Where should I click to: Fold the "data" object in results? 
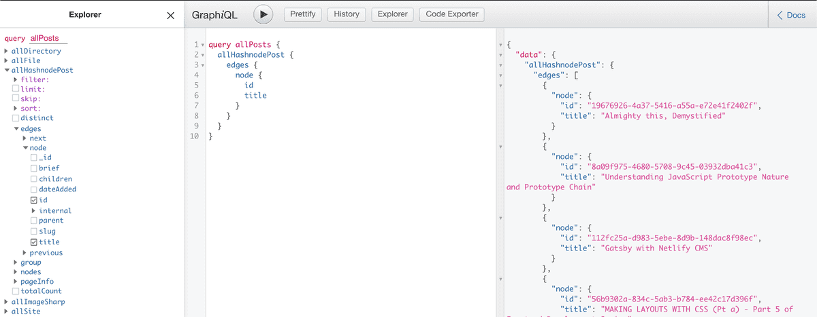pyautogui.click(x=501, y=55)
